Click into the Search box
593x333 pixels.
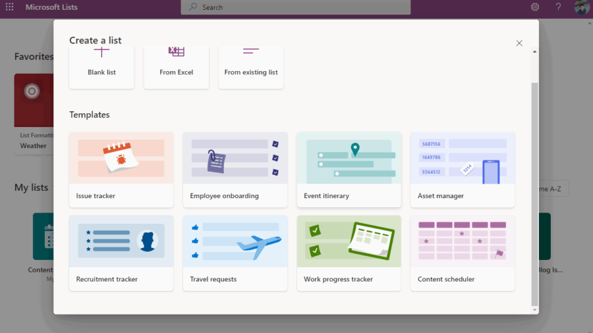[x=296, y=7]
